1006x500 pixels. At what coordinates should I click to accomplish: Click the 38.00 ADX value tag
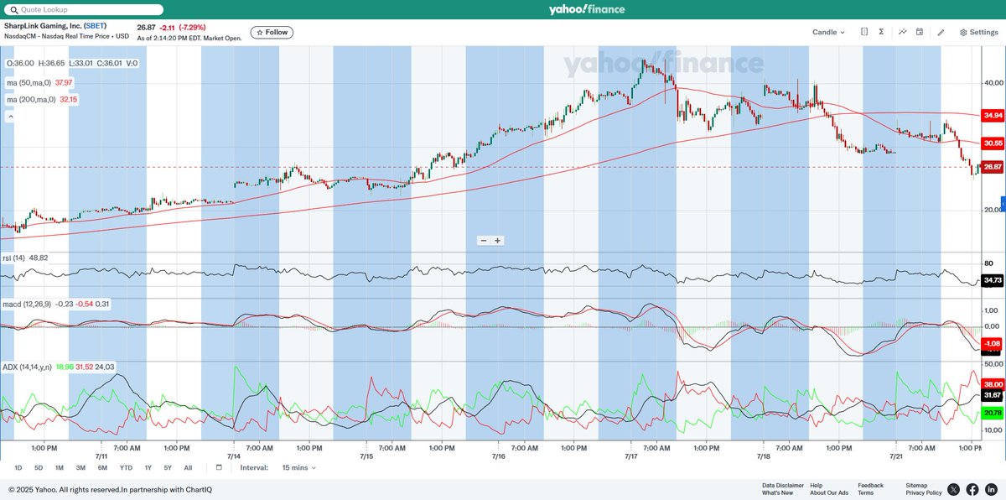(993, 383)
